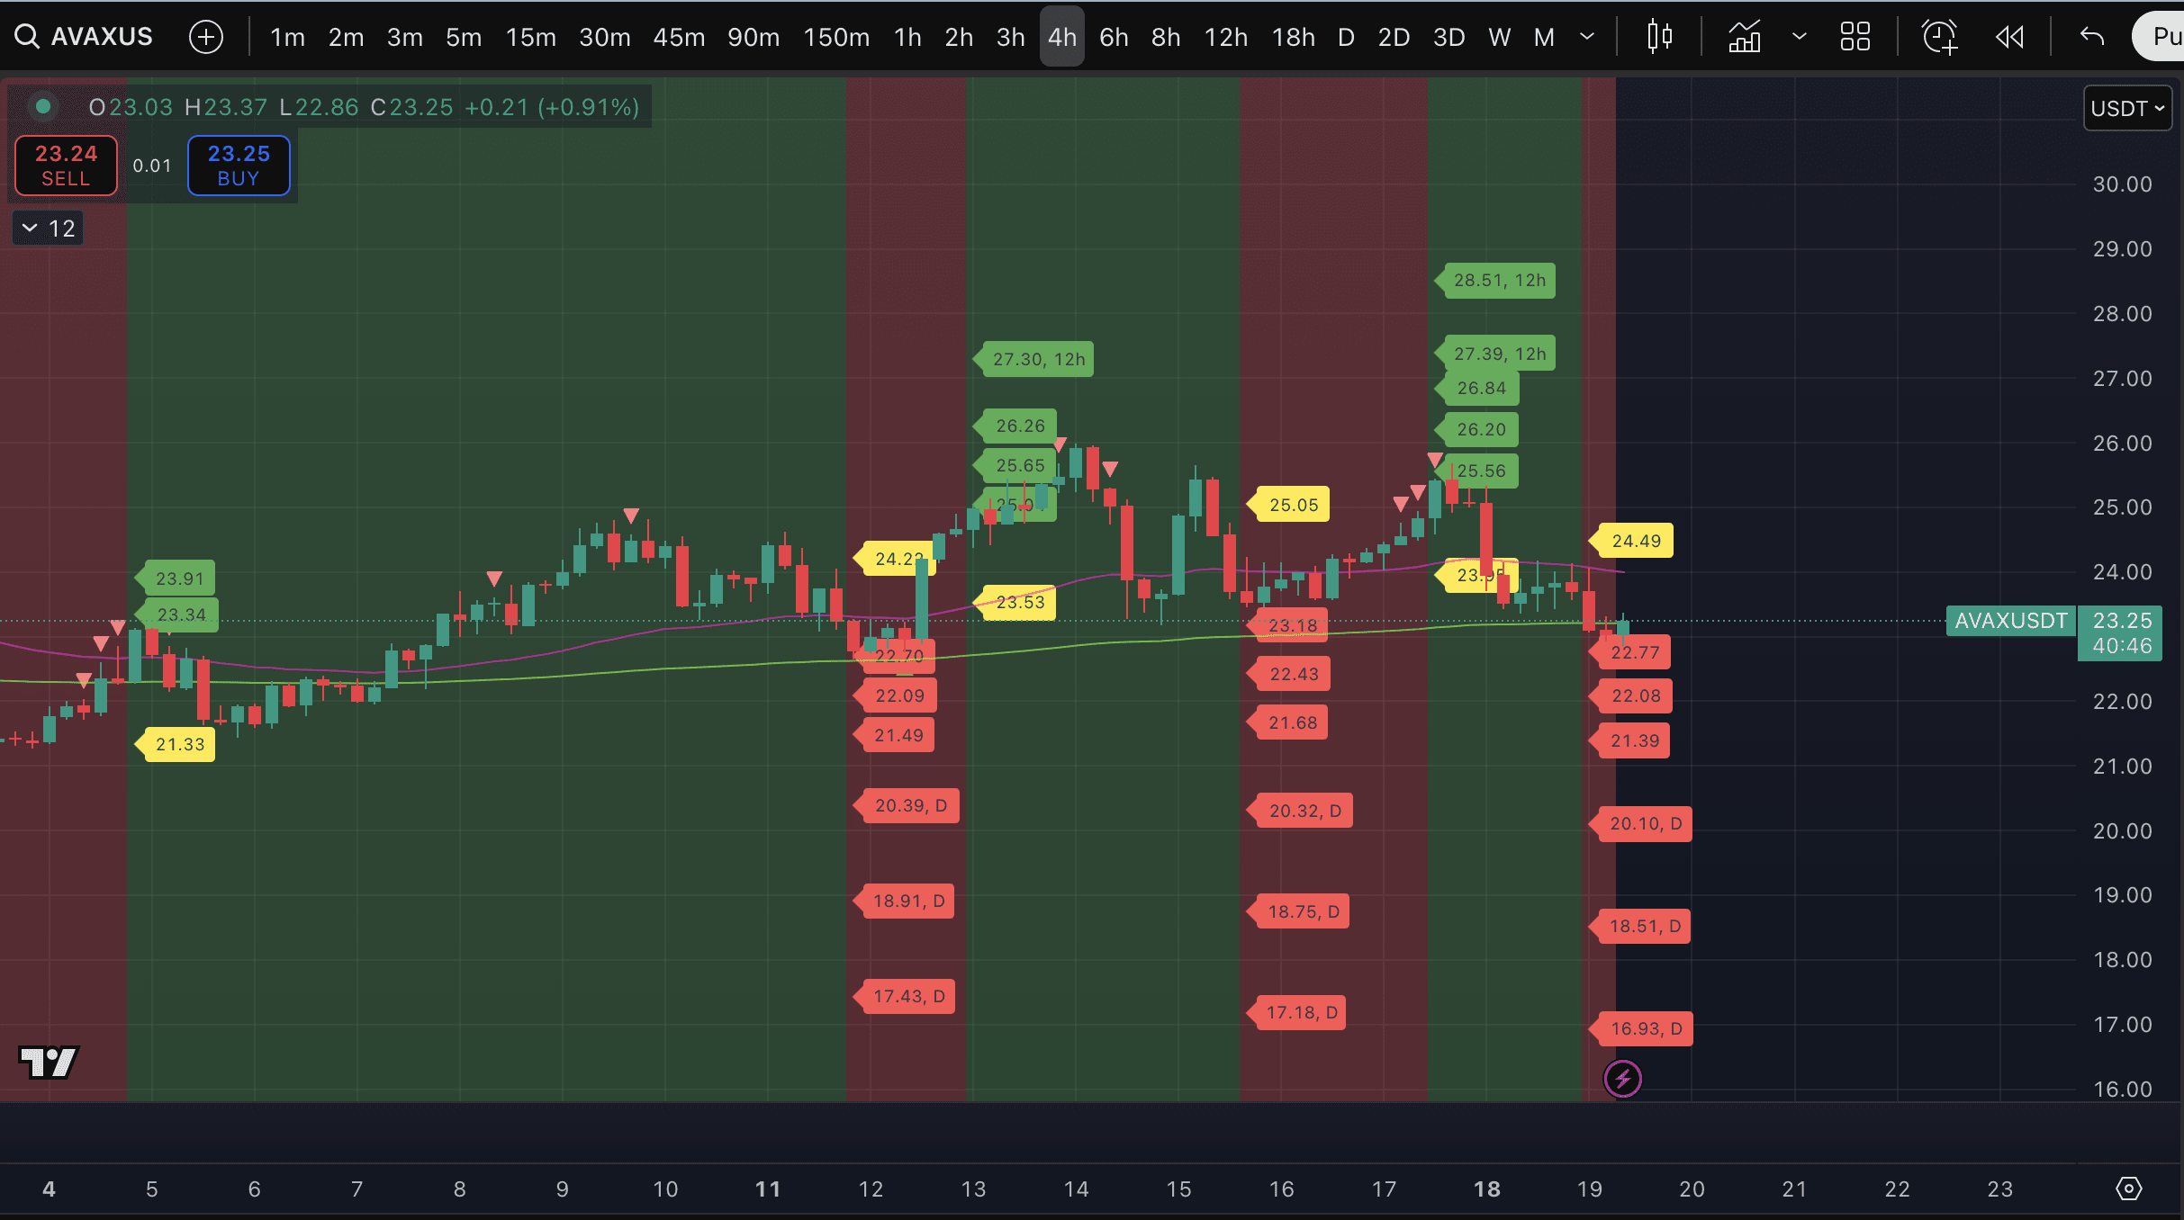Screen dimensions: 2184x1220
Task: Choose the 3D timeframe
Action: coord(1448,37)
